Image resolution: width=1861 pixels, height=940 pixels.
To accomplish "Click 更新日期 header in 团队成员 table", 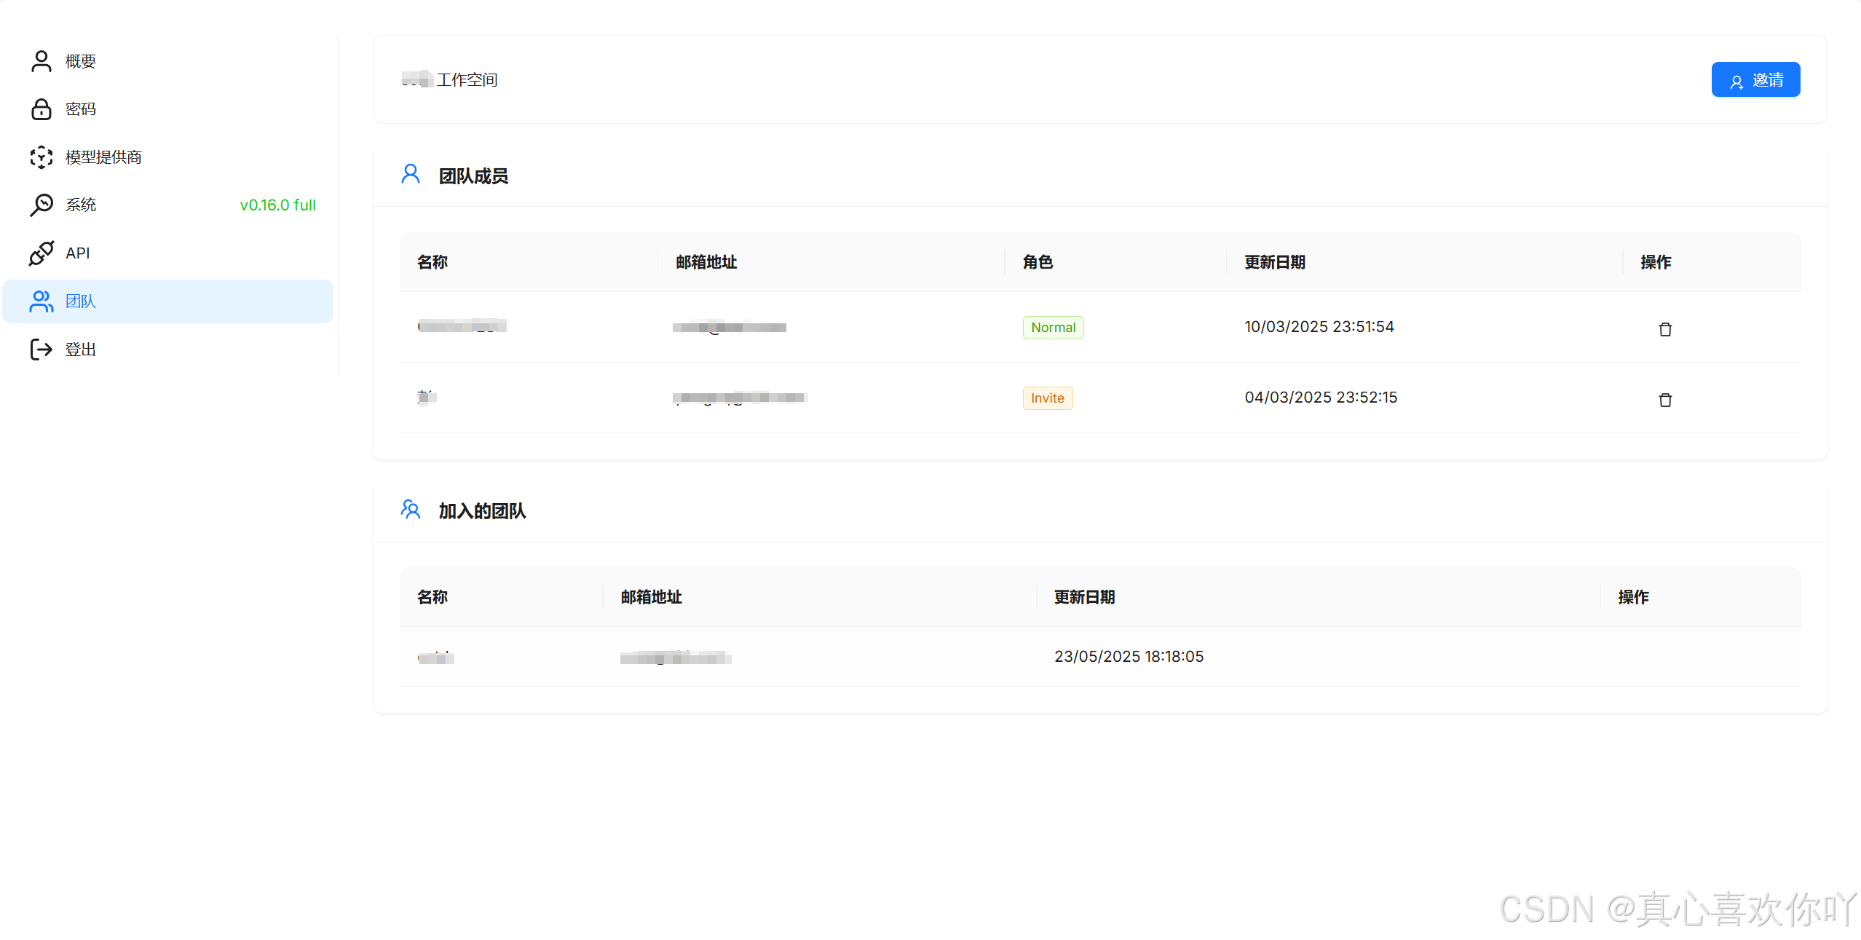I will click(1274, 262).
